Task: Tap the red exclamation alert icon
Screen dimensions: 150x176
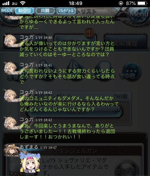Action: [x=90, y=33]
